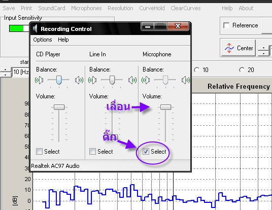Open the Options menu in Recording Control
This screenshot has width=272, height=210.
tap(43, 40)
